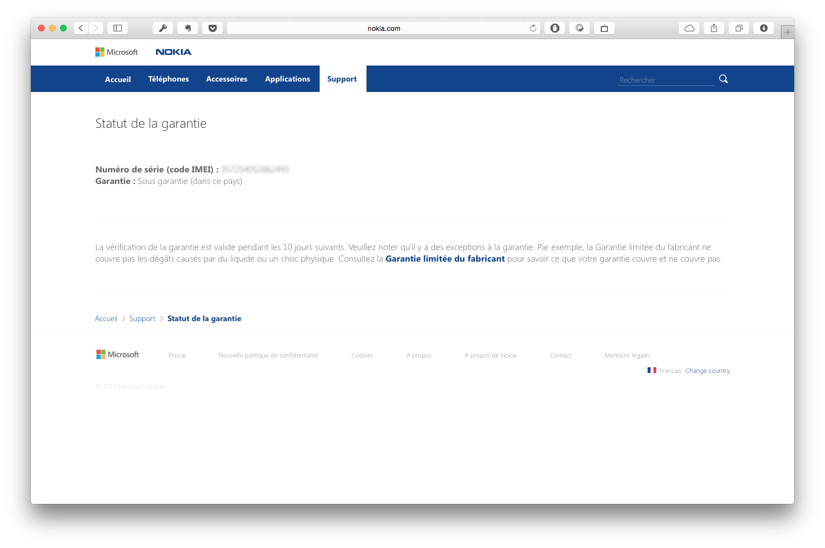
Task: Open the Downloads arrow icon
Action: point(764,28)
